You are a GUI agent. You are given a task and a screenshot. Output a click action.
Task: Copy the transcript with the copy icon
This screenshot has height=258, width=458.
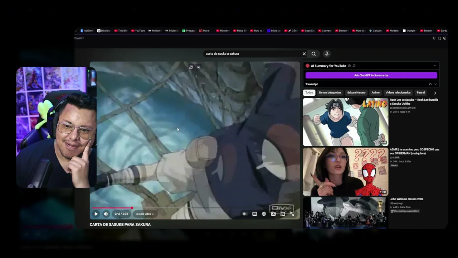(x=430, y=84)
